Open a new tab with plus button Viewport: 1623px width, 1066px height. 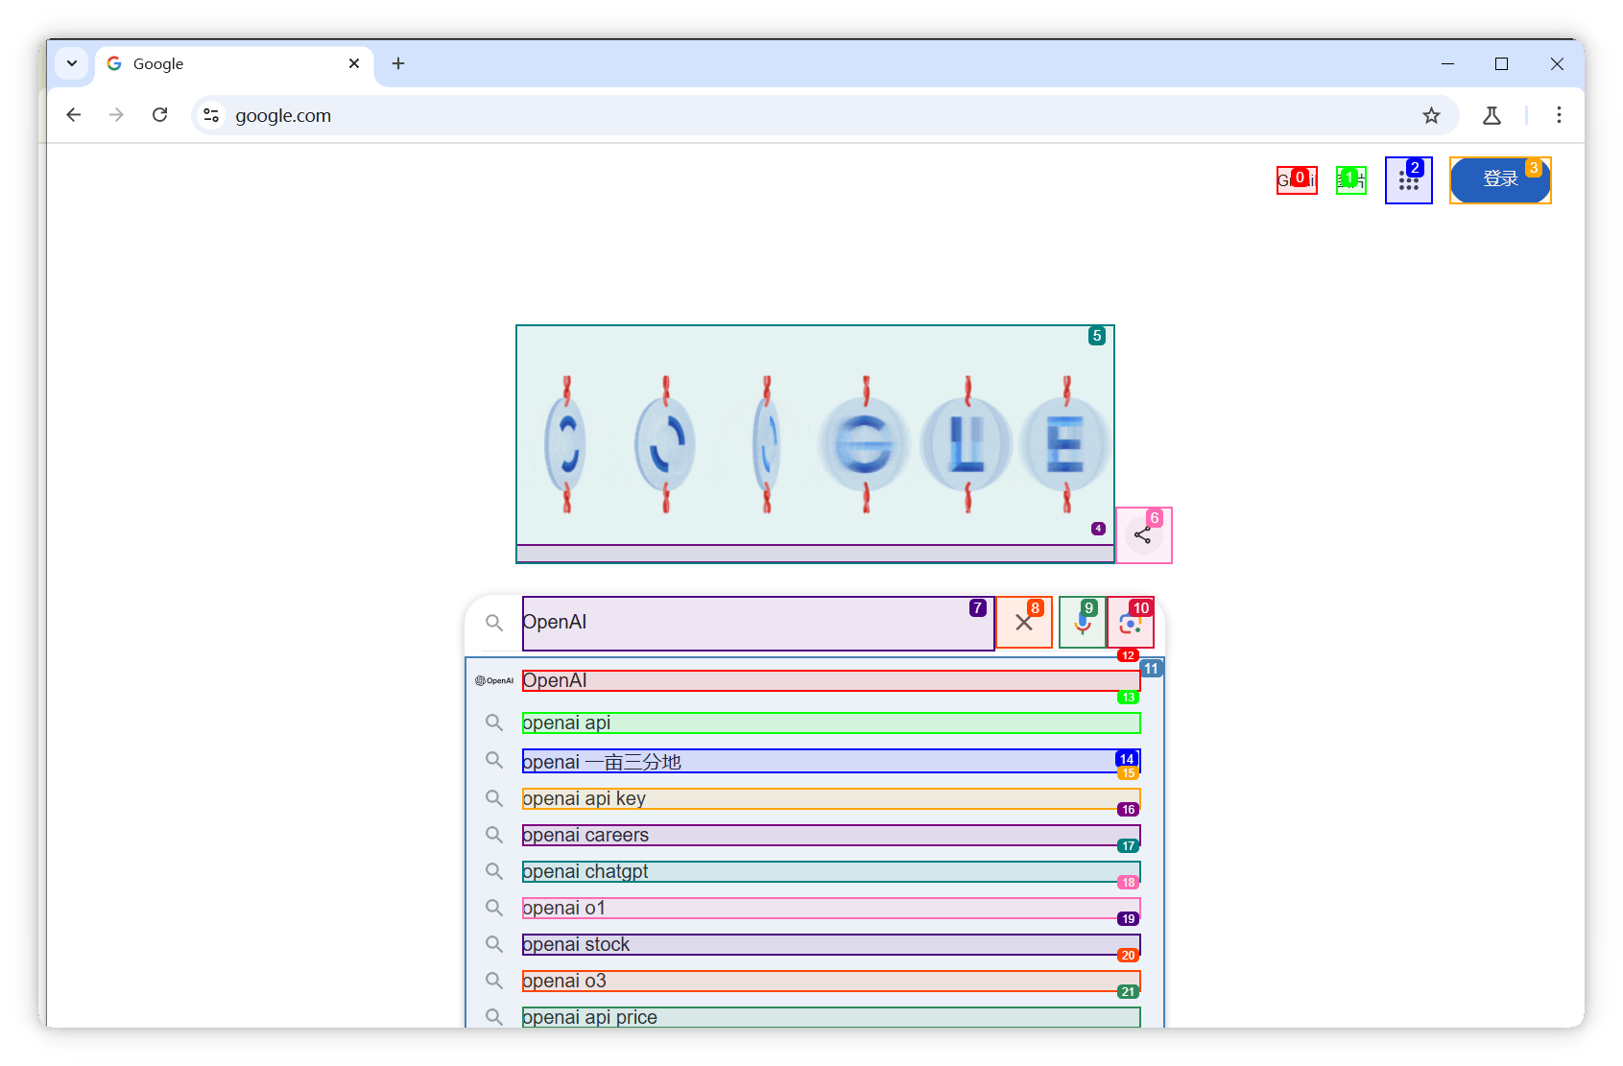(398, 63)
